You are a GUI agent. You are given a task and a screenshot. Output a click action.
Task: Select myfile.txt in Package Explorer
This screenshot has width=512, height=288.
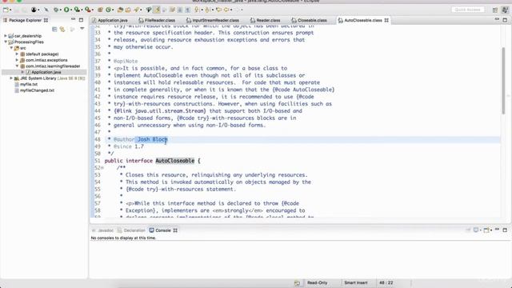click(29, 84)
